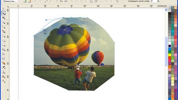Pick the green color swatch
This screenshot has width=178, height=100.
[170, 52]
